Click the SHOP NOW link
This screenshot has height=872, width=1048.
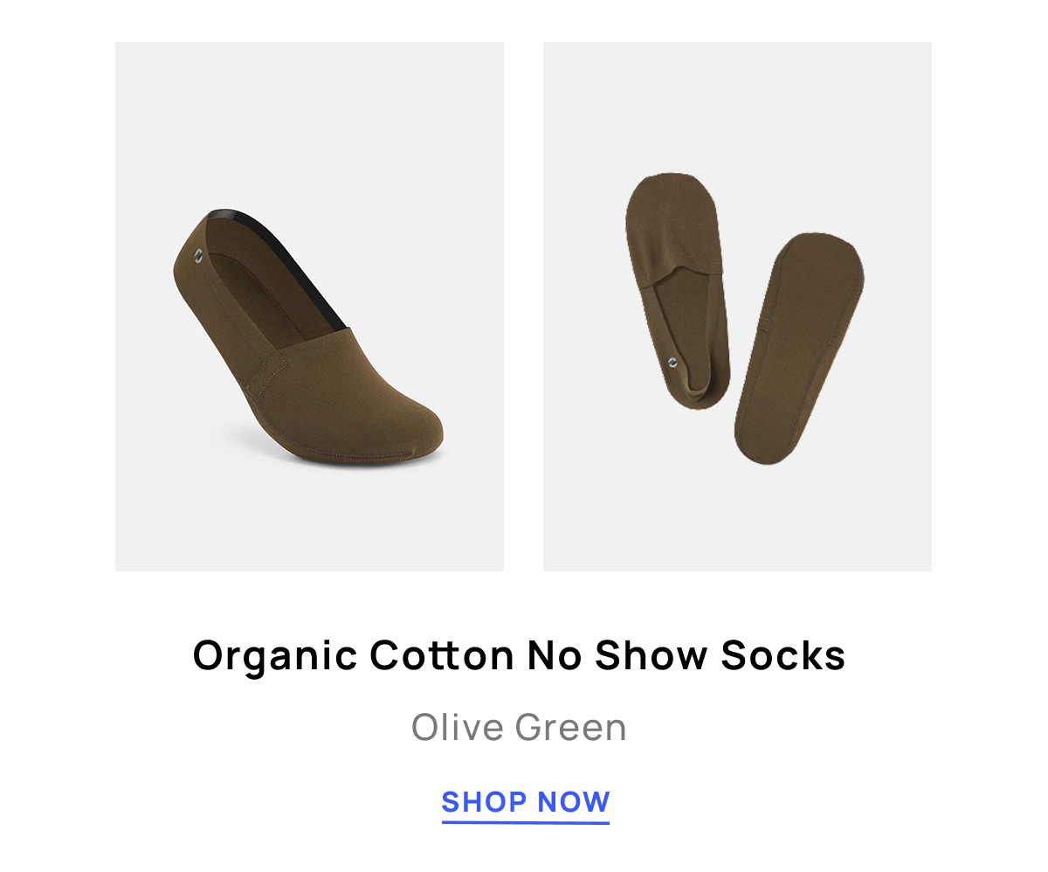pos(525,802)
